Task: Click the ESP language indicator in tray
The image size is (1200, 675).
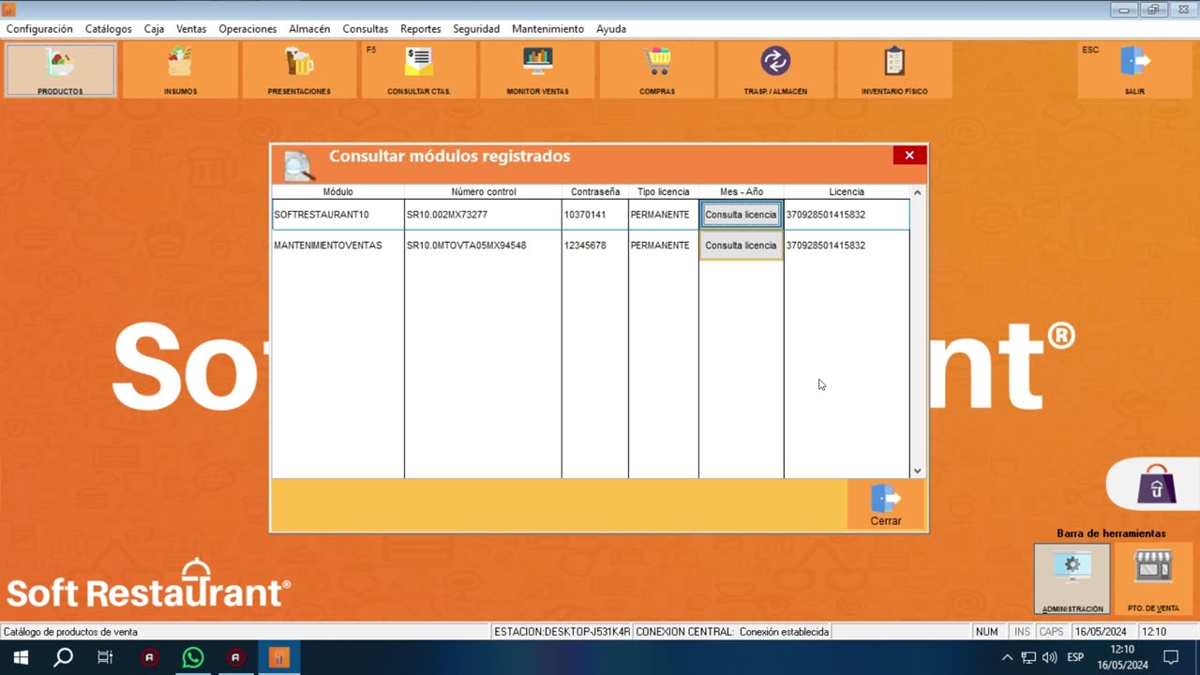Action: pos(1075,658)
